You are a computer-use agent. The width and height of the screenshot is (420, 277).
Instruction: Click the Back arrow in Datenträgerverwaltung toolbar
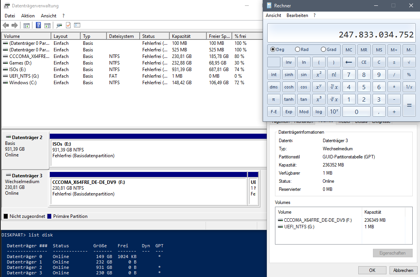(6, 25)
